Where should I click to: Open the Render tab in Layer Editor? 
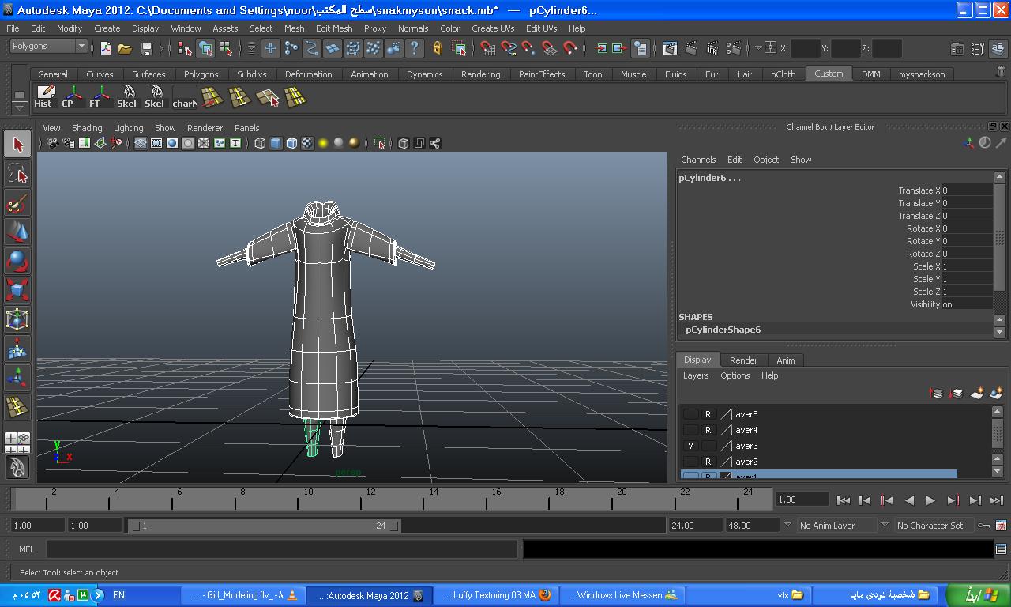pyautogui.click(x=743, y=360)
